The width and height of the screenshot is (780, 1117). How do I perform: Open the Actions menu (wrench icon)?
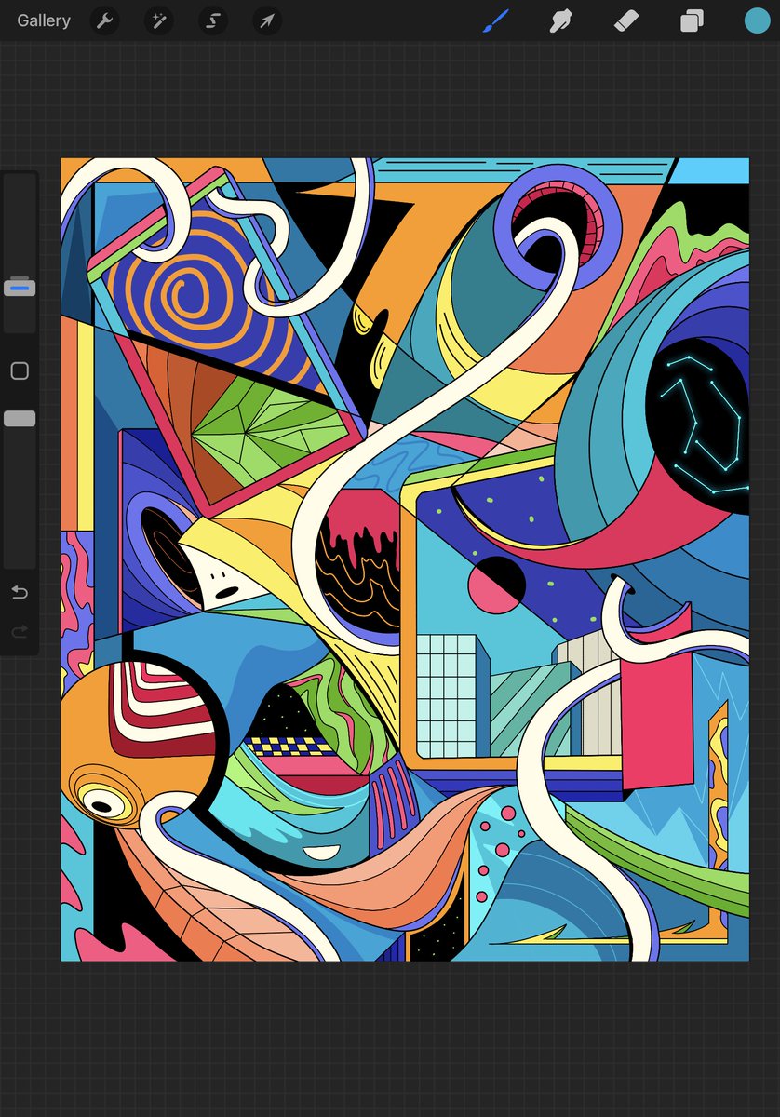[x=103, y=20]
